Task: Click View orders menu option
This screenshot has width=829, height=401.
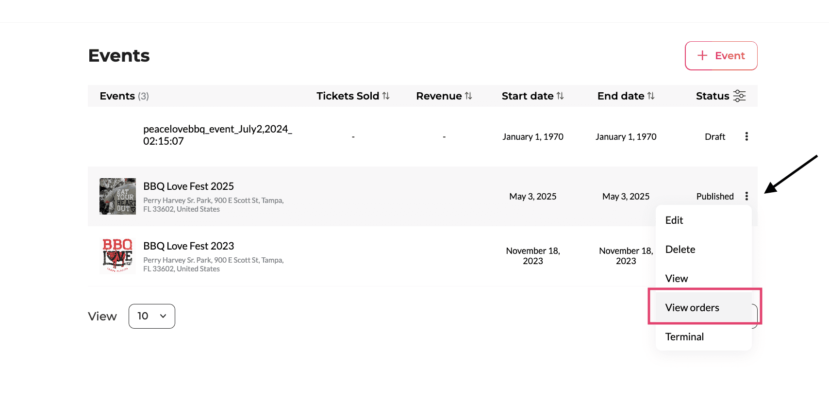Action: pyautogui.click(x=692, y=308)
